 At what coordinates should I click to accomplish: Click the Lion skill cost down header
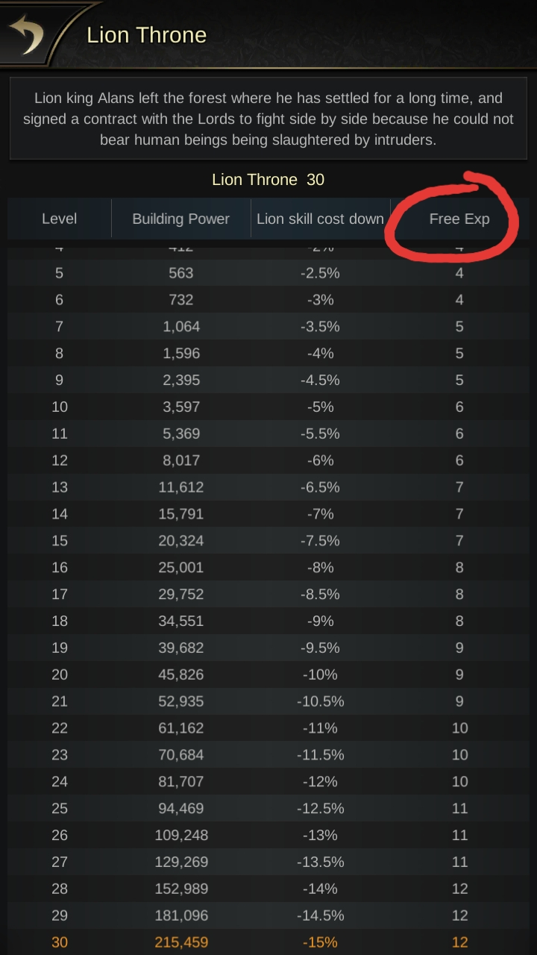click(x=320, y=219)
